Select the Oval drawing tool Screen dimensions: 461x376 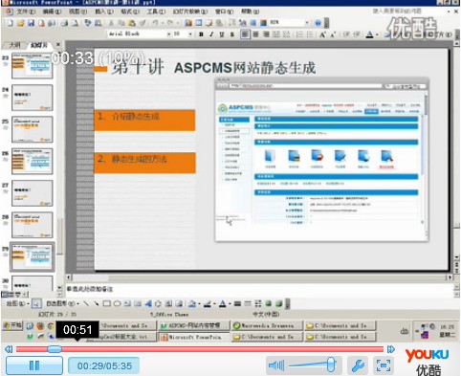pos(117,303)
